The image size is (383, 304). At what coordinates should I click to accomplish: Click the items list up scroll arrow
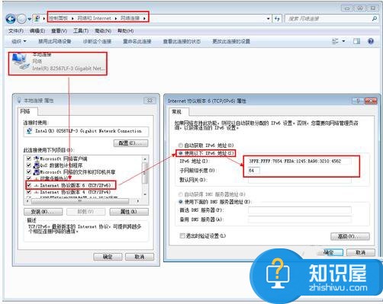(145, 158)
